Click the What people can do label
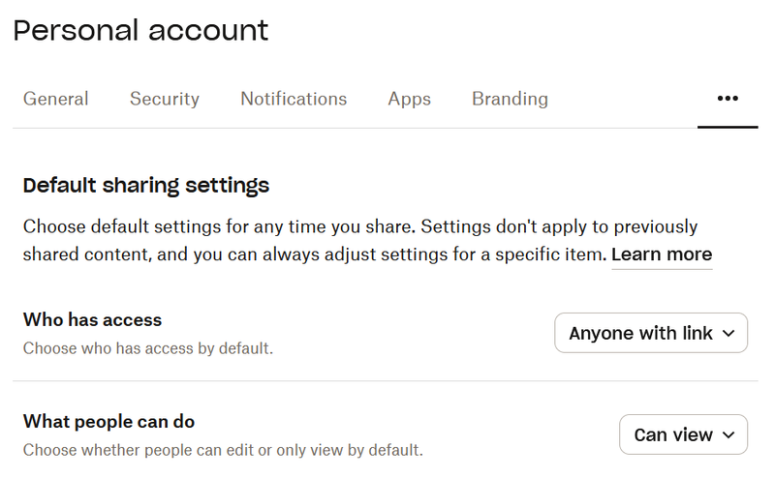775x478 pixels. click(108, 421)
